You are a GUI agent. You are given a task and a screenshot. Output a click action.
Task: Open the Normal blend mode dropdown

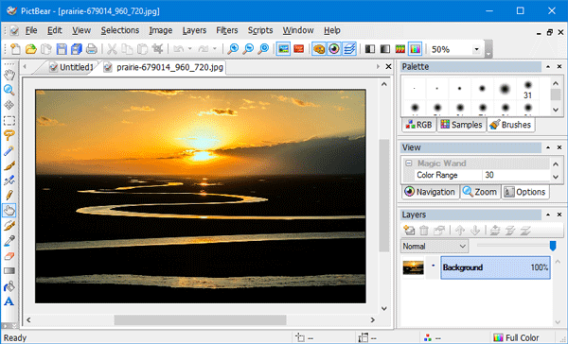click(x=435, y=247)
